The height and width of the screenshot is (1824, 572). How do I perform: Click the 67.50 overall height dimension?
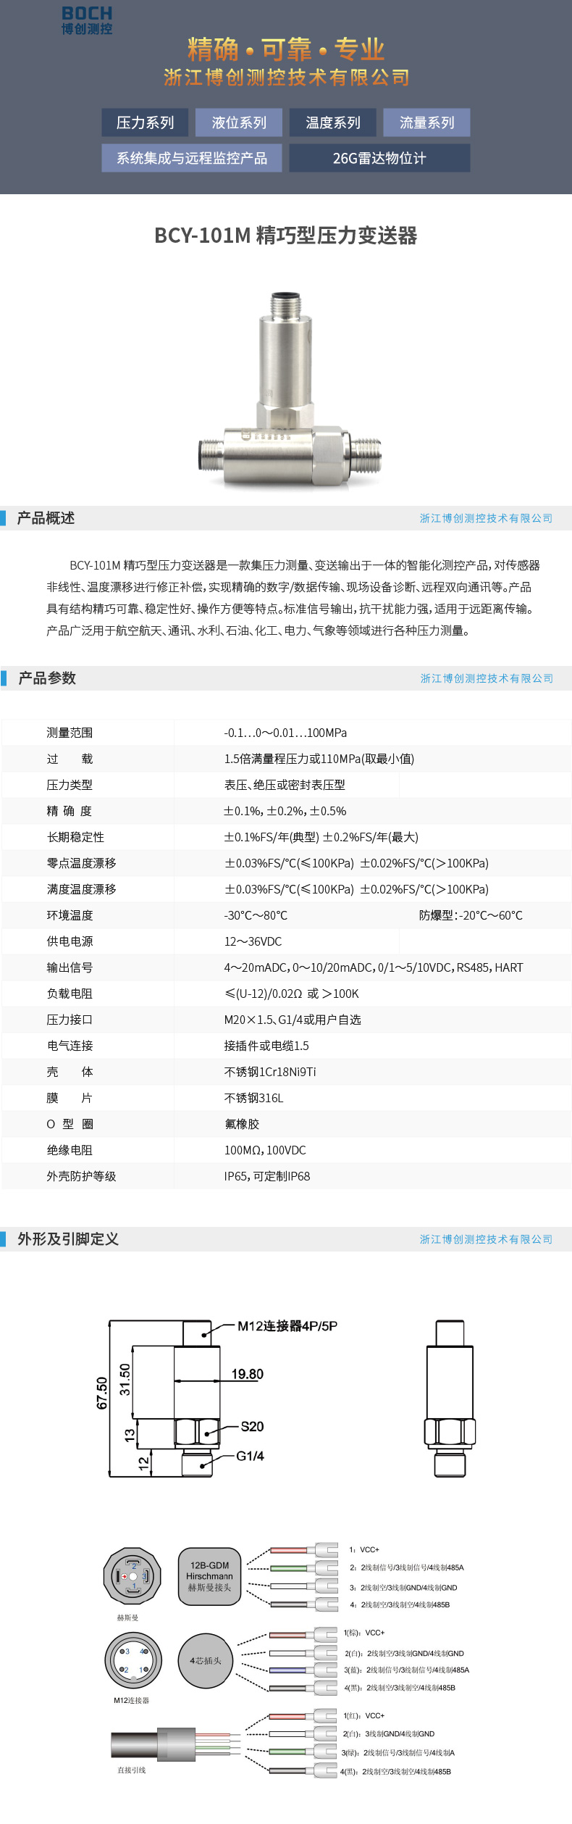coord(102,1394)
